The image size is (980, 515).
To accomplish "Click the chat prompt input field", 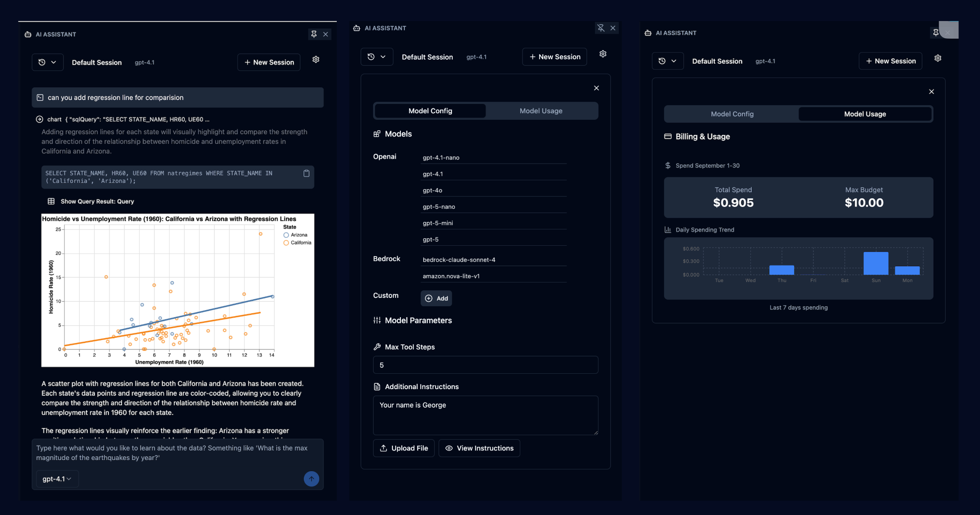I will click(177, 453).
